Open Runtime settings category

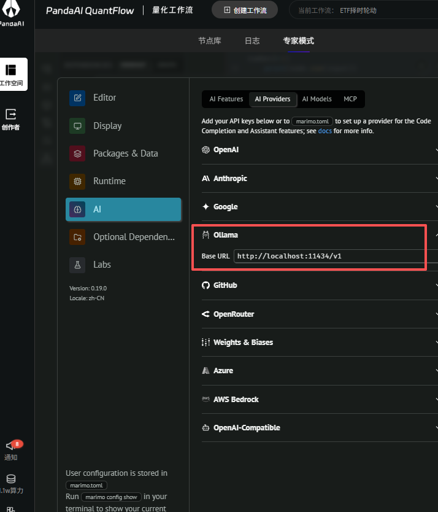(x=123, y=181)
